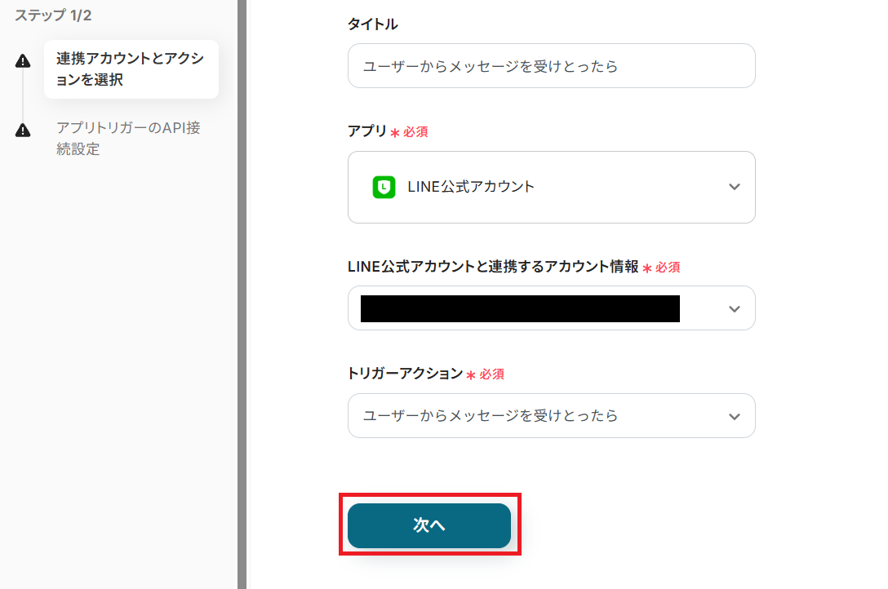Click the gray vertical sidebar divider bar
888x589 pixels.
click(x=242, y=294)
